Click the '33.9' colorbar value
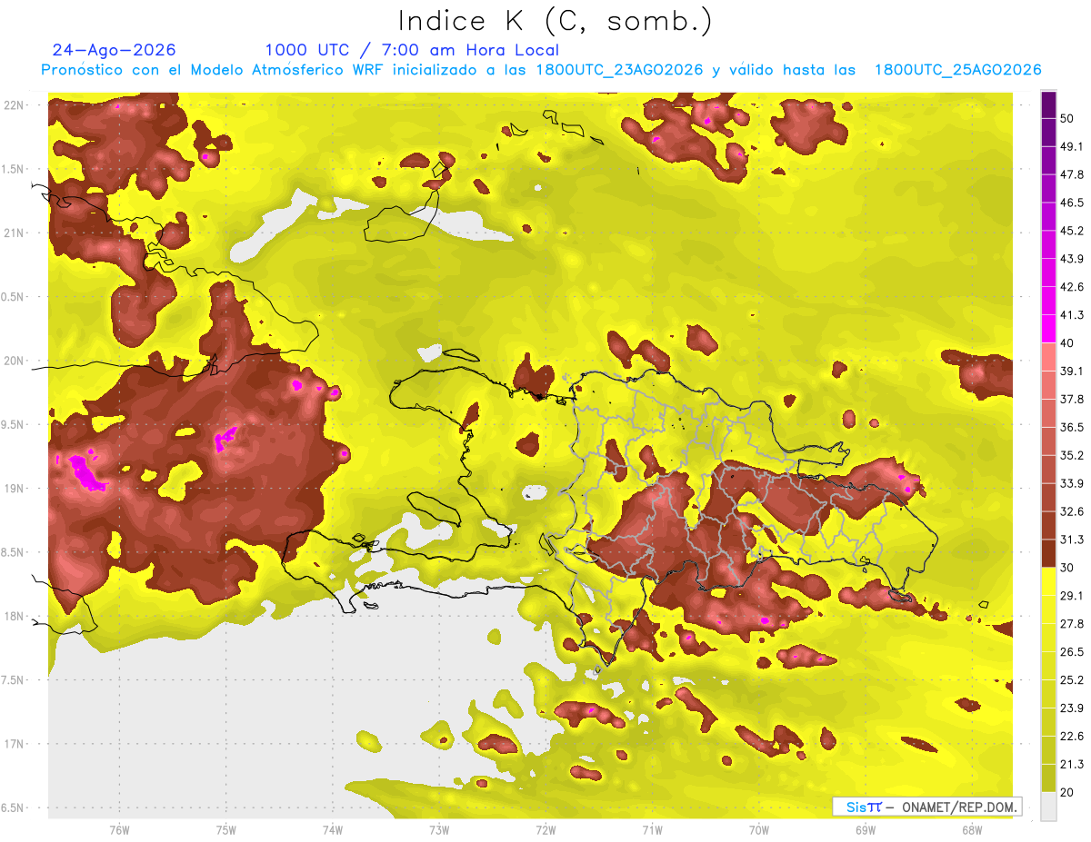This screenshot has height=842, width=1091. click(x=1071, y=483)
